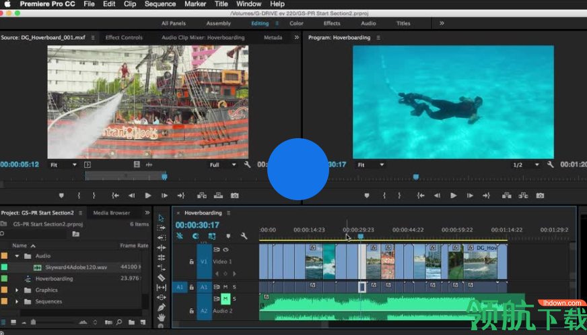Open the Apple menu
This screenshot has width=587, height=335.
coord(7,4)
